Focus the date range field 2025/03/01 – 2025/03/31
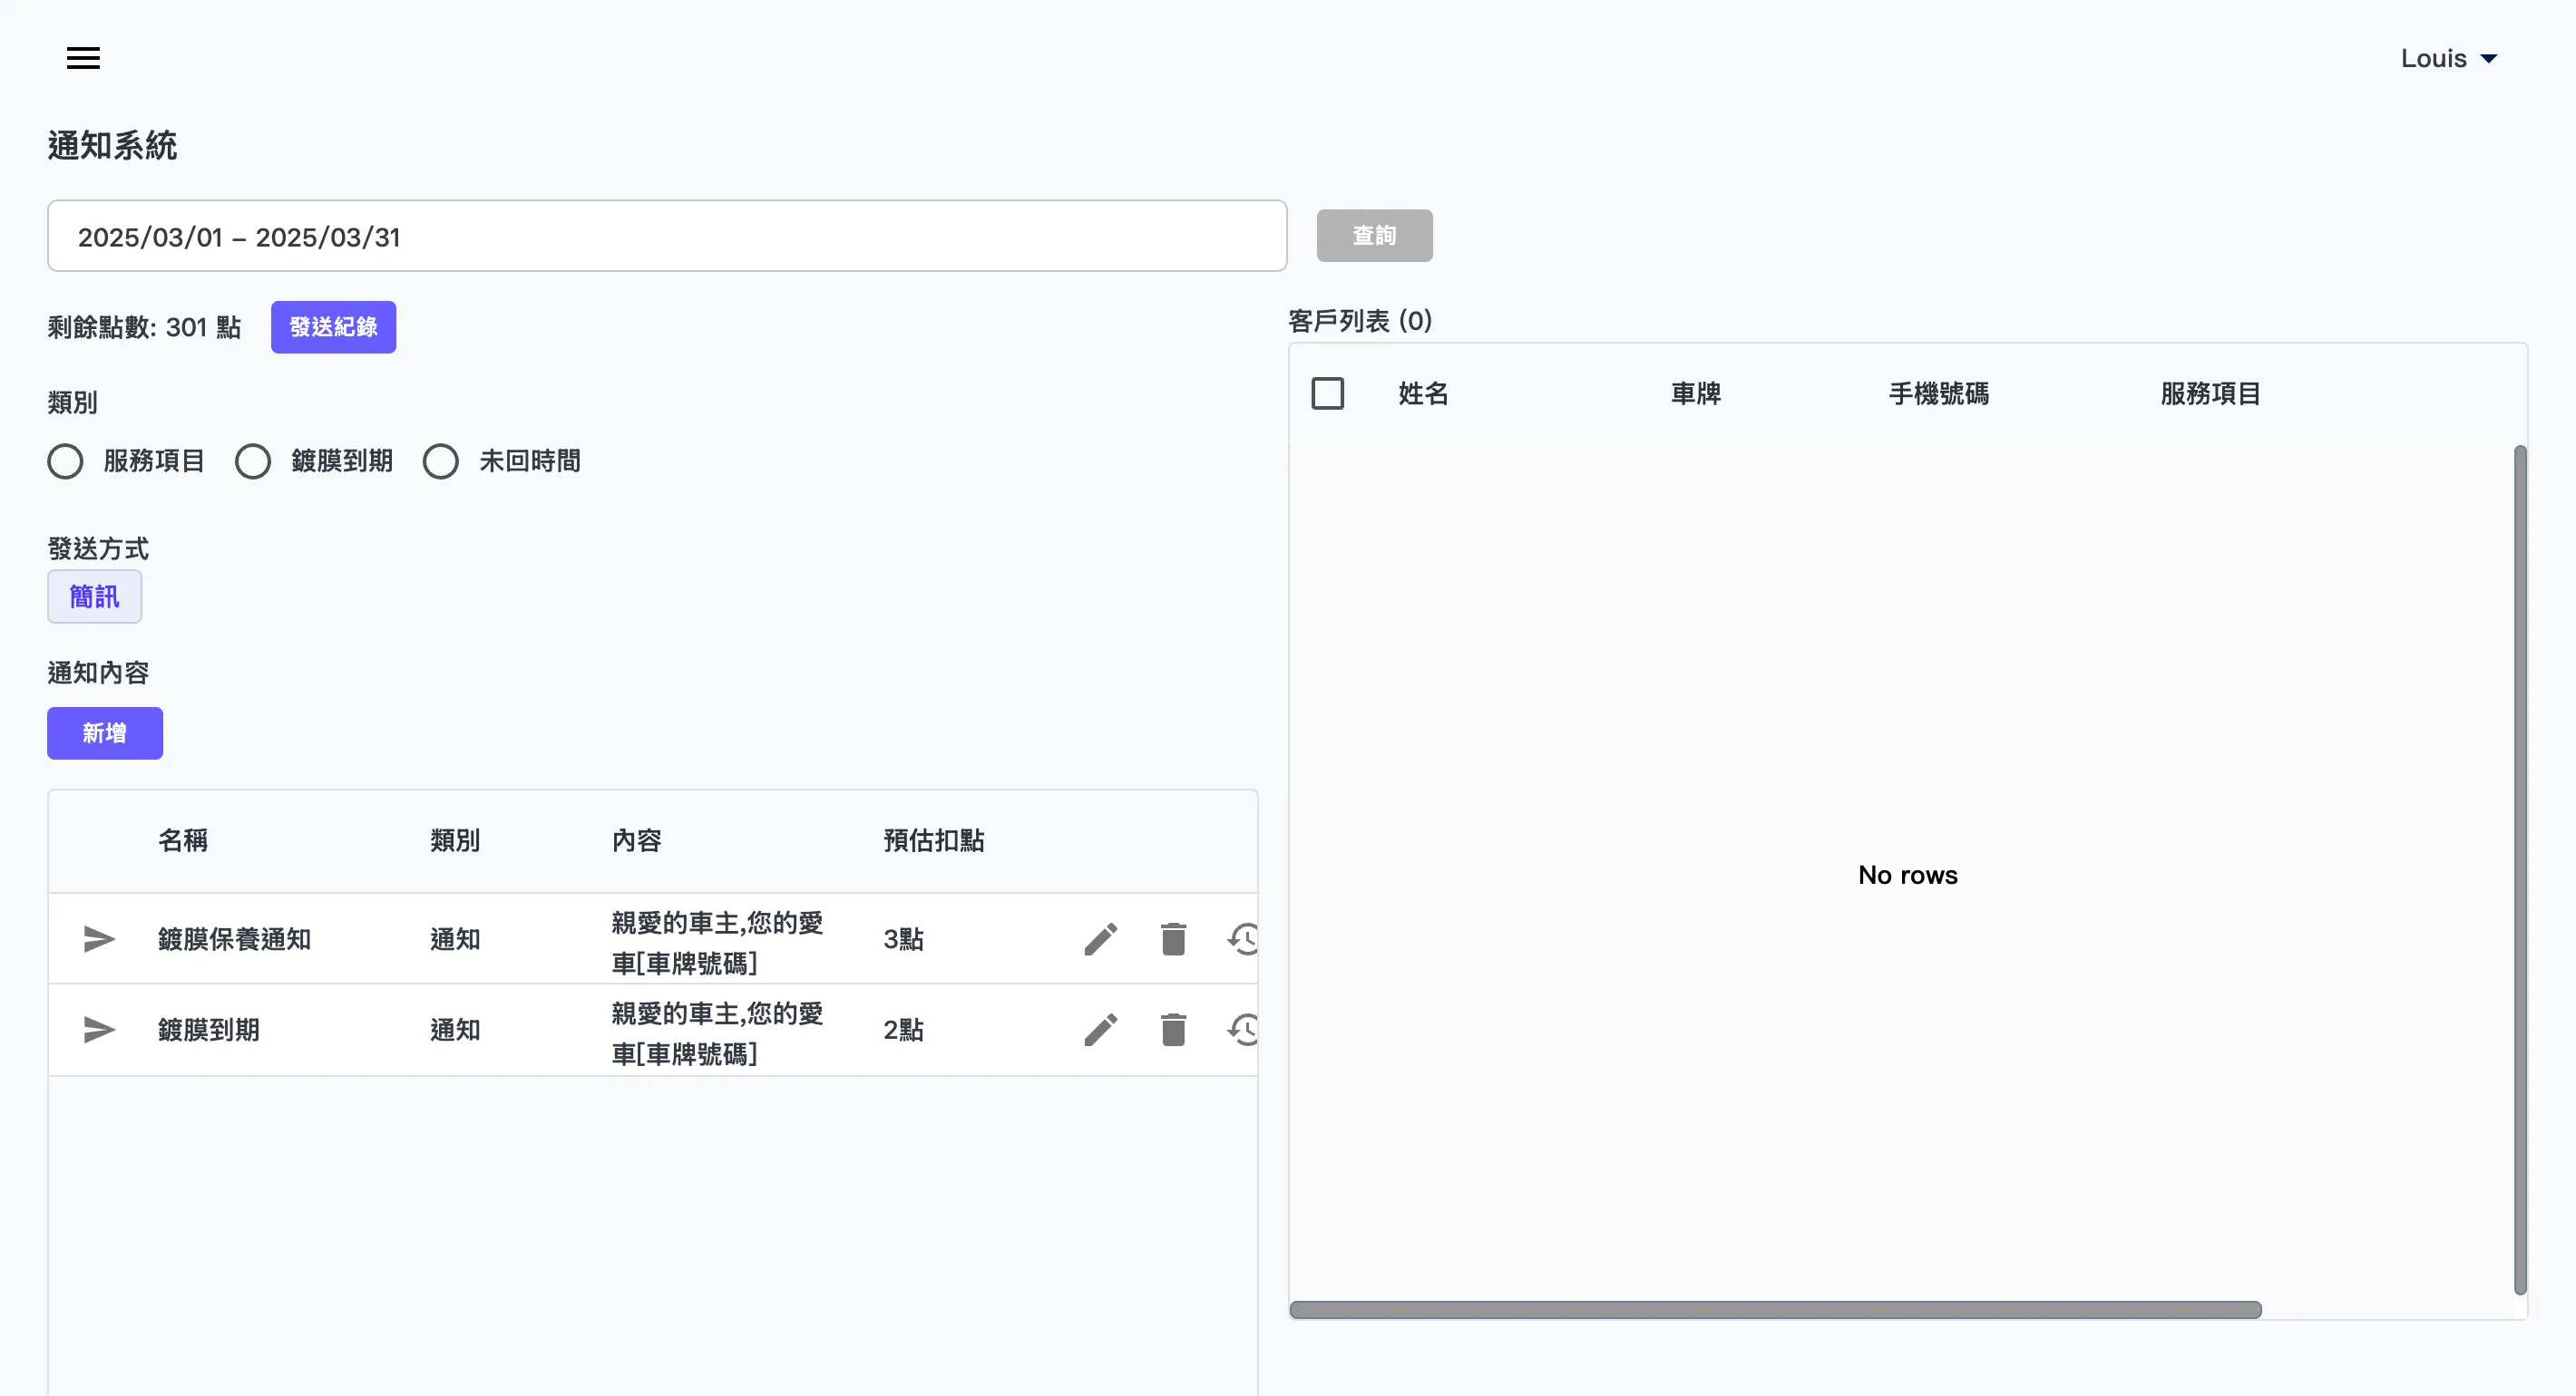The image size is (2576, 1396). (667, 236)
